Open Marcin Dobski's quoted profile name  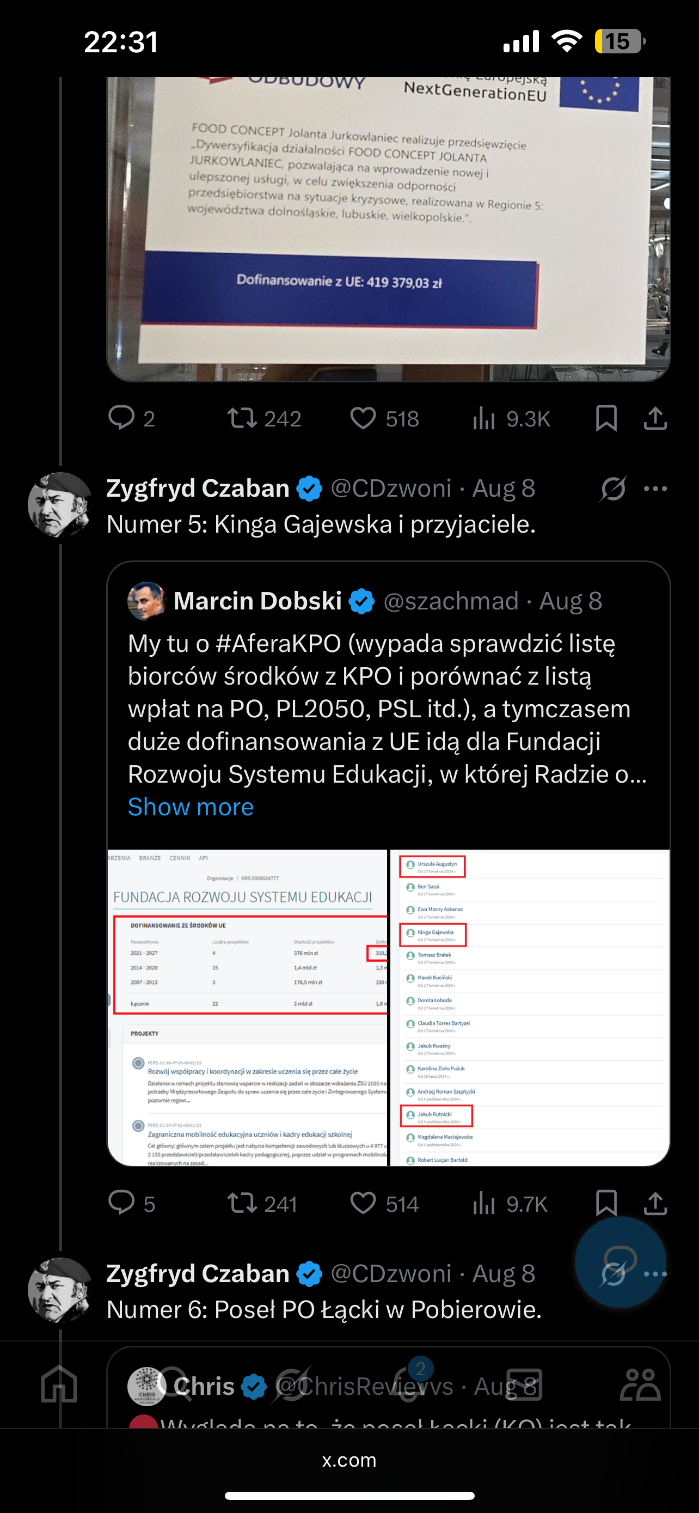click(257, 601)
